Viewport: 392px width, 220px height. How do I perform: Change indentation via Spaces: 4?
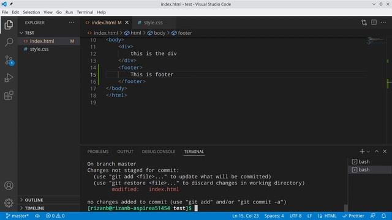274,216
